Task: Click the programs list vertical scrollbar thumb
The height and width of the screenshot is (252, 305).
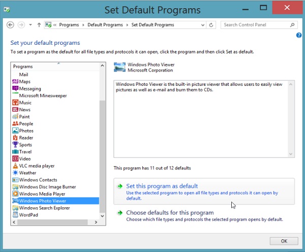Action: click(102, 156)
